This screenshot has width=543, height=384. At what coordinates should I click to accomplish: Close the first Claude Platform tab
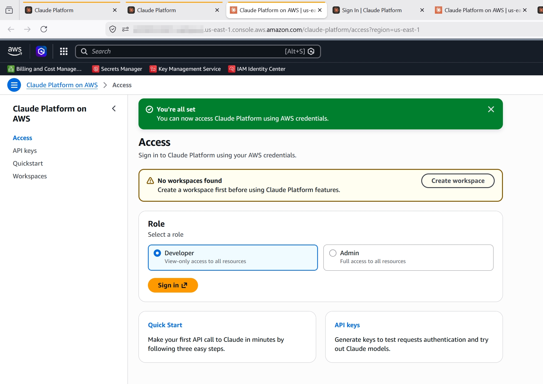115,10
